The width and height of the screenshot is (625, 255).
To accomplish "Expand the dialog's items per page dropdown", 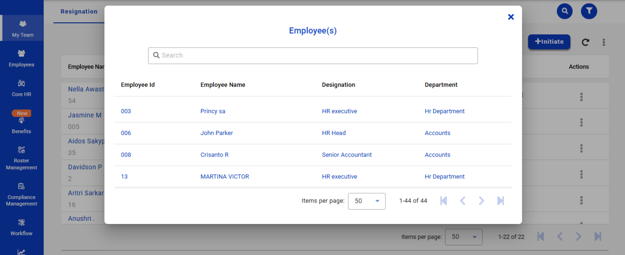I will [367, 201].
